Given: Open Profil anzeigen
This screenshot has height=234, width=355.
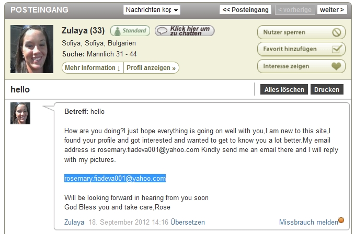Looking at the screenshot, I should pyautogui.click(x=151, y=68).
